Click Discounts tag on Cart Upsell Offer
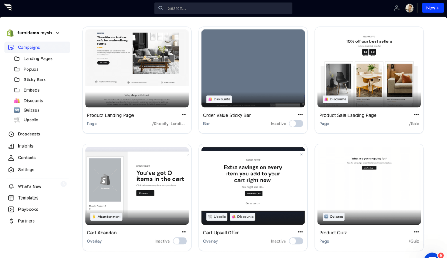This screenshot has width=447, height=258. click(x=243, y=217)
